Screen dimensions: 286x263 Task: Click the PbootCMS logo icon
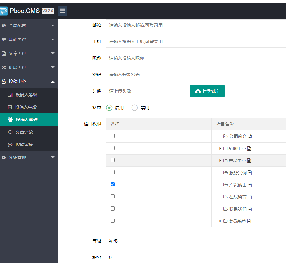3,11
